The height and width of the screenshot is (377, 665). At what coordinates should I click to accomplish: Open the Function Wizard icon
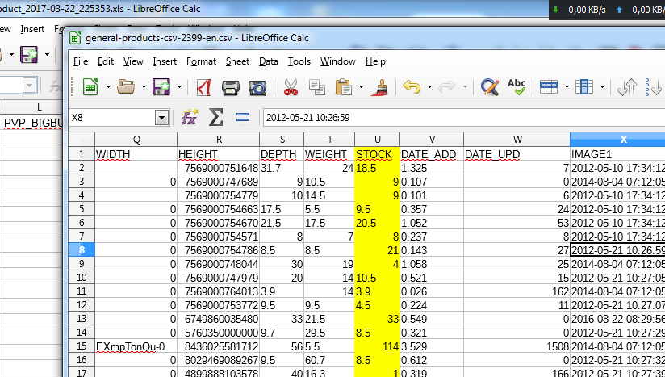coord(190,118)
